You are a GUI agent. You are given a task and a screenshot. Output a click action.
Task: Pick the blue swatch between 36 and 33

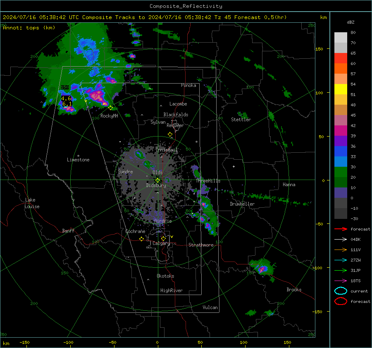341,151
